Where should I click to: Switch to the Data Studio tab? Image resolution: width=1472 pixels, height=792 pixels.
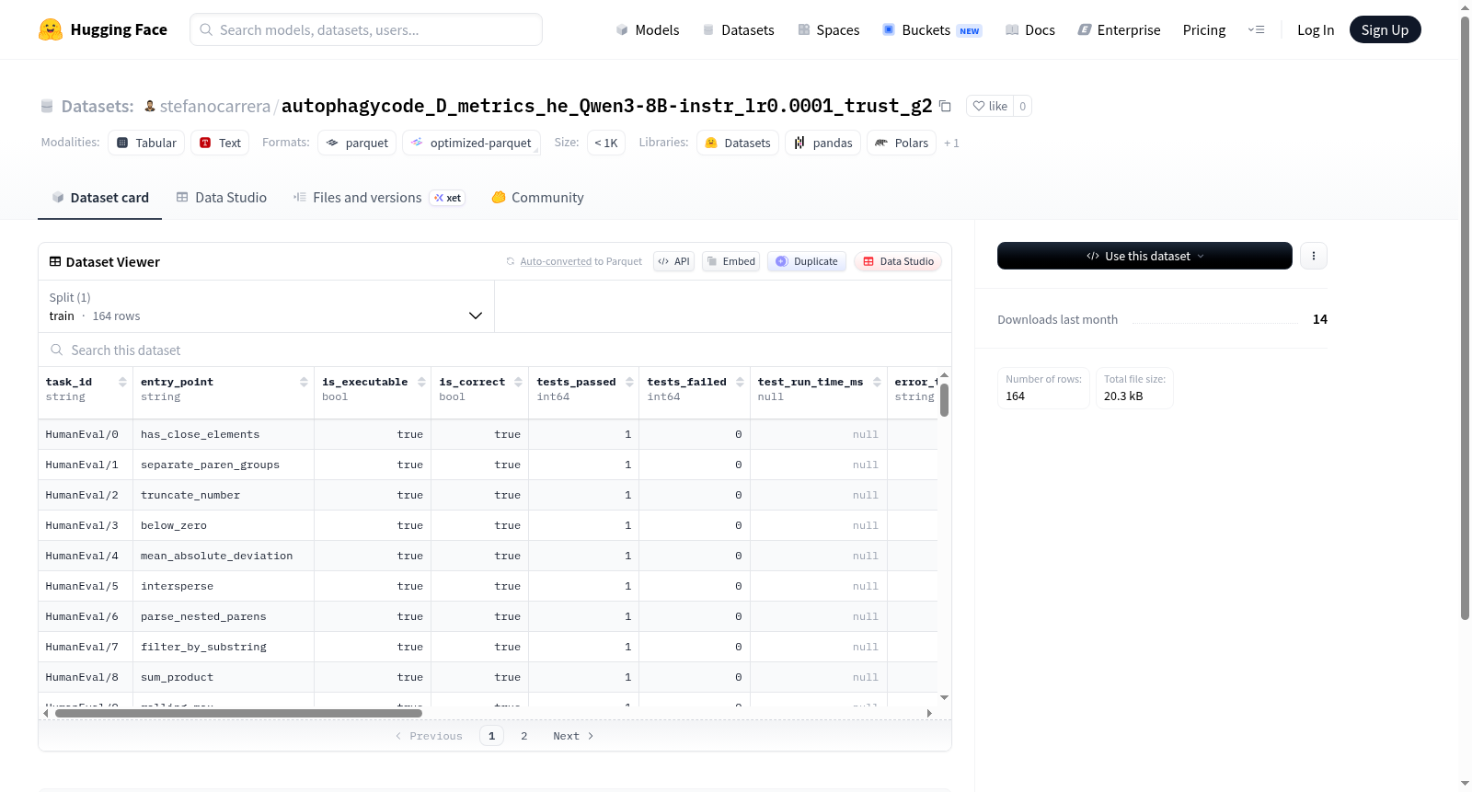pos(222,197)
